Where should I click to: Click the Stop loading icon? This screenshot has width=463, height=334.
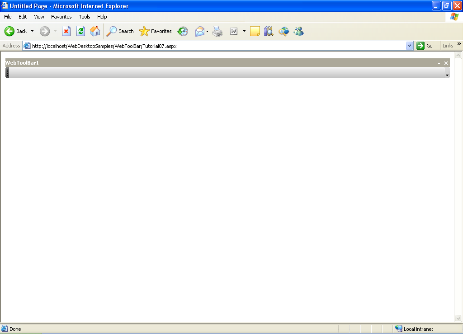(x=66, y=31)
